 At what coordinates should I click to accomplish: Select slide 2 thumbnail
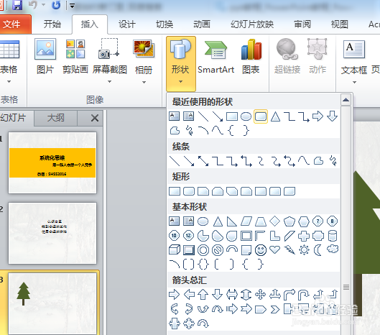pyautogui.click(x=52, y=233)
